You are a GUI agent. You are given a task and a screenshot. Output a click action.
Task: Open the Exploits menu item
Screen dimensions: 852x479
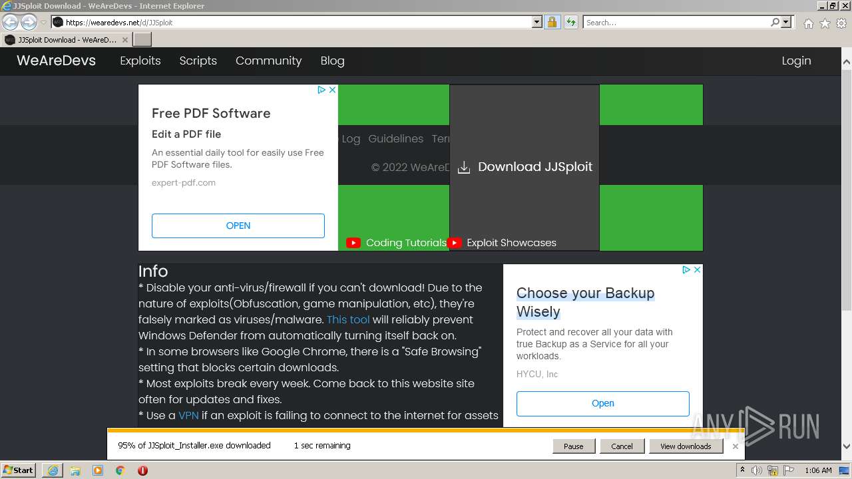pos(140,61)
